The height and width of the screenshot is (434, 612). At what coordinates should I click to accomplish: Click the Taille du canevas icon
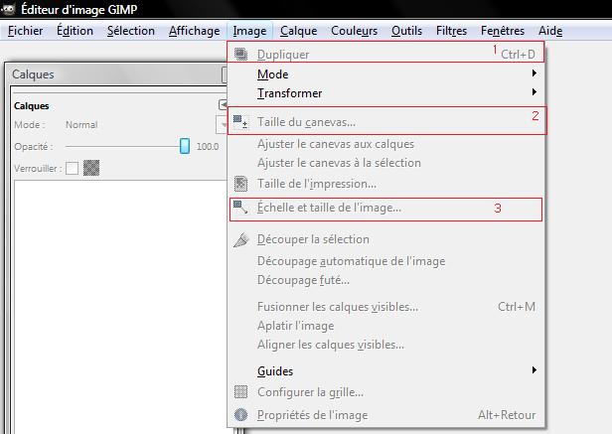(x=240, y=121)
